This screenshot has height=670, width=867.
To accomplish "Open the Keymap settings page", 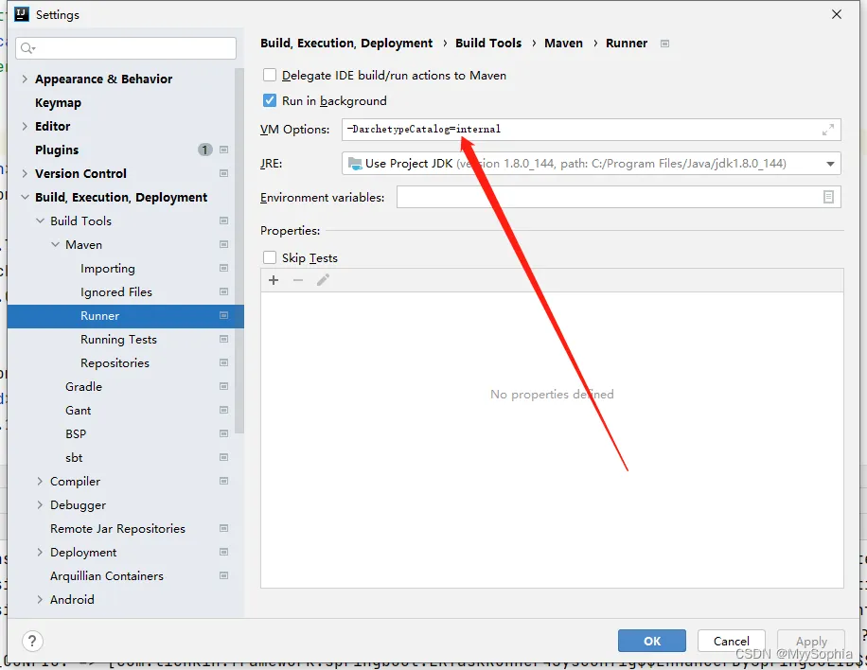I will (x=58, y=103).
